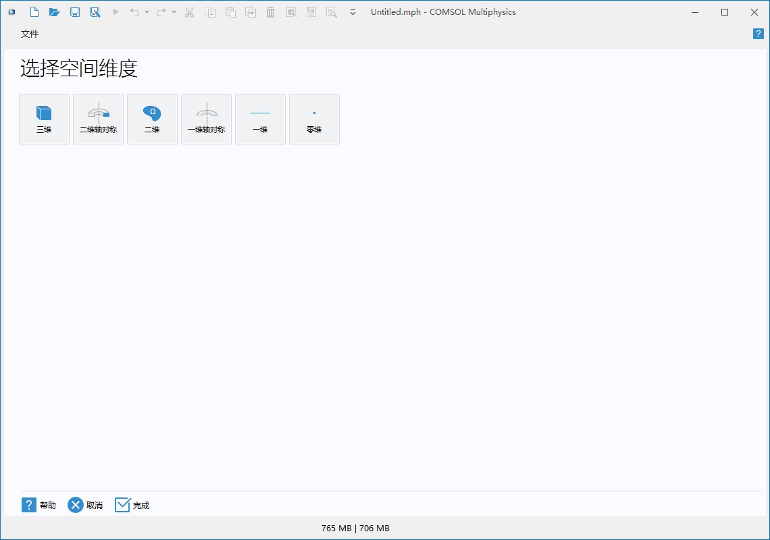Screen dimensions: 770x540
Task: Click the 完成 done button
Action: (x=132, y=505)
